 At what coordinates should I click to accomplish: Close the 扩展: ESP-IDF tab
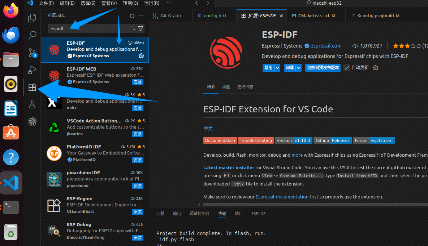click(x=281, y=16)
